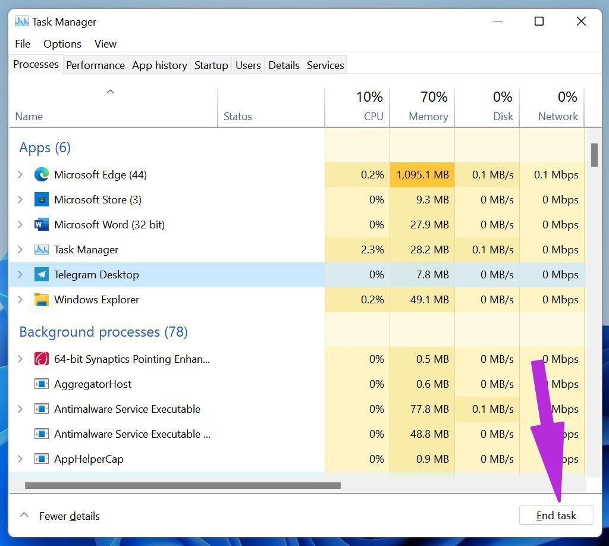
Task: Expand the Telegram Desktop entry
Action: click(x=20, y=275)
